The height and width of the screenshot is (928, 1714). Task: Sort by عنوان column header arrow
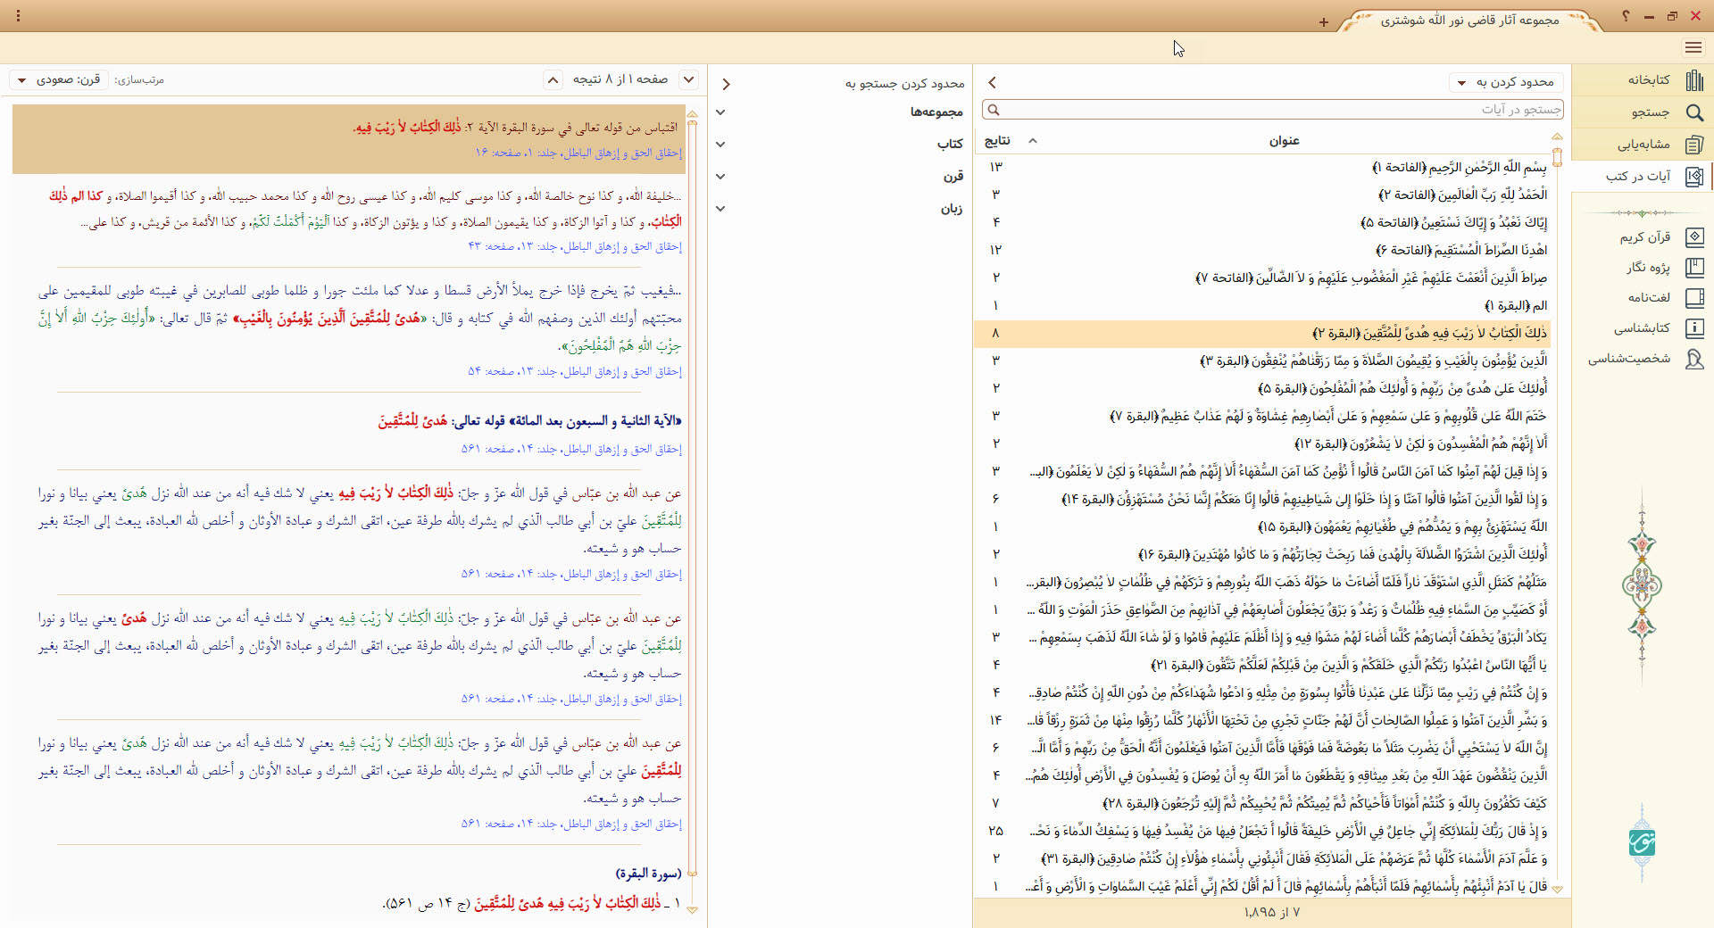[1033, 141]
